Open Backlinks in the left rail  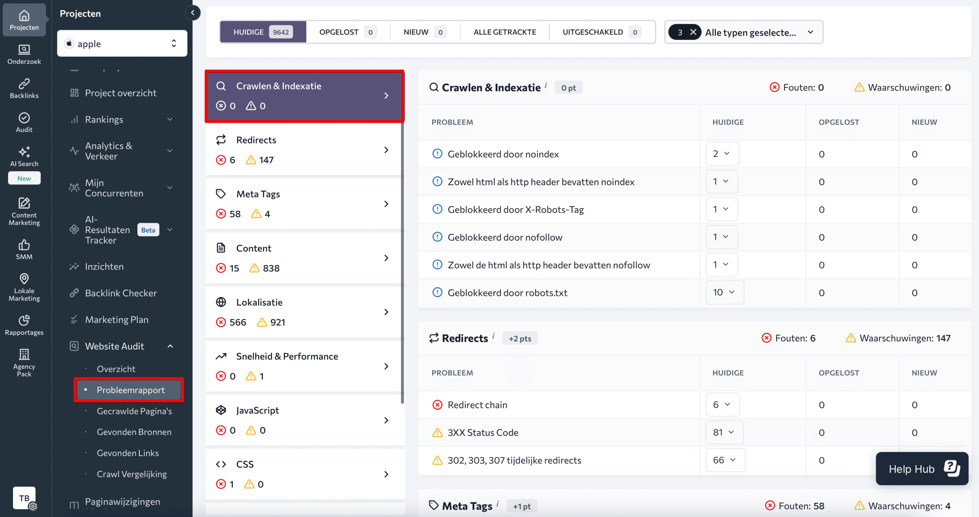24,88
